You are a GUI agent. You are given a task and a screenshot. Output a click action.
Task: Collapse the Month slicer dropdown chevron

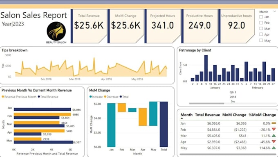click(x=275, y=11)
